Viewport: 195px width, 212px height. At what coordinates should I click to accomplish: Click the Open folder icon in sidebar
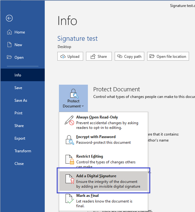(x=9, y=57)
